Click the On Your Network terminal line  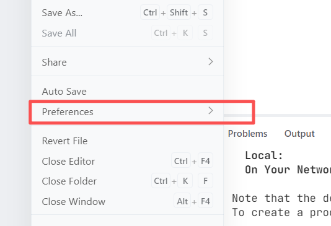[x=288, y=170]
